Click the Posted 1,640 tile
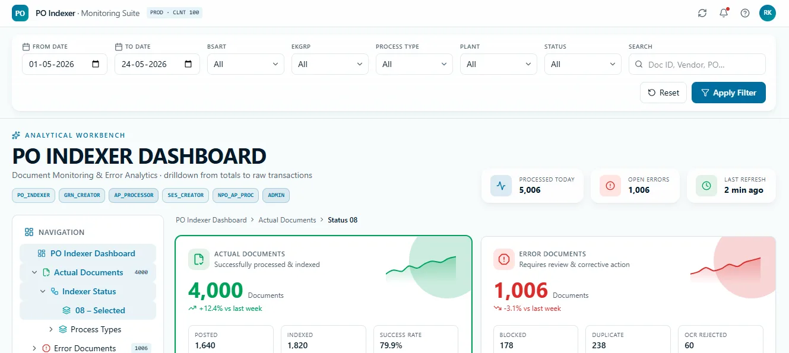 tap(230, 339)
